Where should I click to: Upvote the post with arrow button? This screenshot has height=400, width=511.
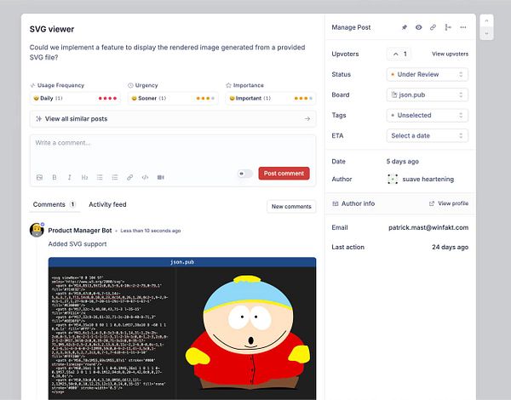point(399,54)
